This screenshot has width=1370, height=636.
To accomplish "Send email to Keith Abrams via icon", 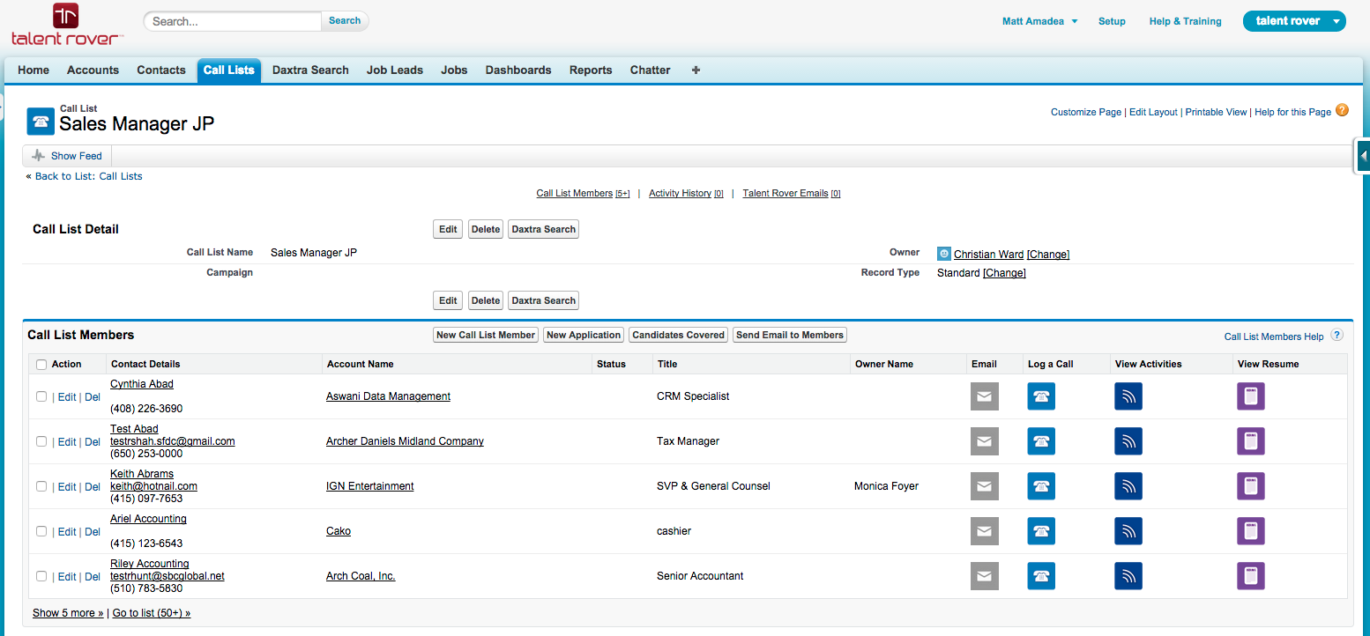I will 985,486.
